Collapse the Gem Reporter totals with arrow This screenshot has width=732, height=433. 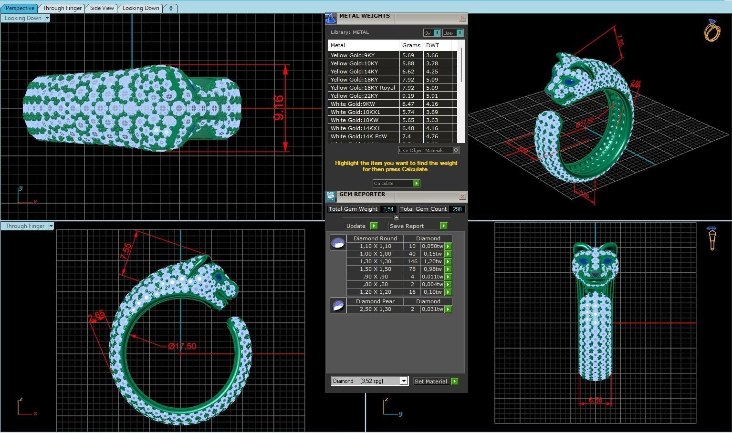396,217
